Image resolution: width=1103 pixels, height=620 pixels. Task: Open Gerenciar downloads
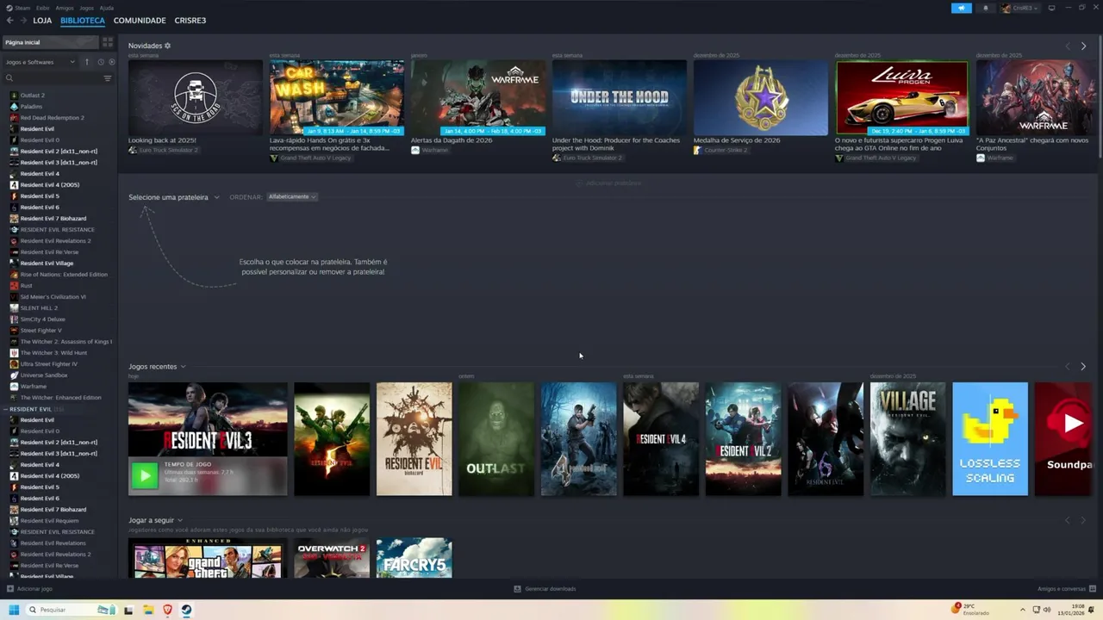[x=545, y=589]
